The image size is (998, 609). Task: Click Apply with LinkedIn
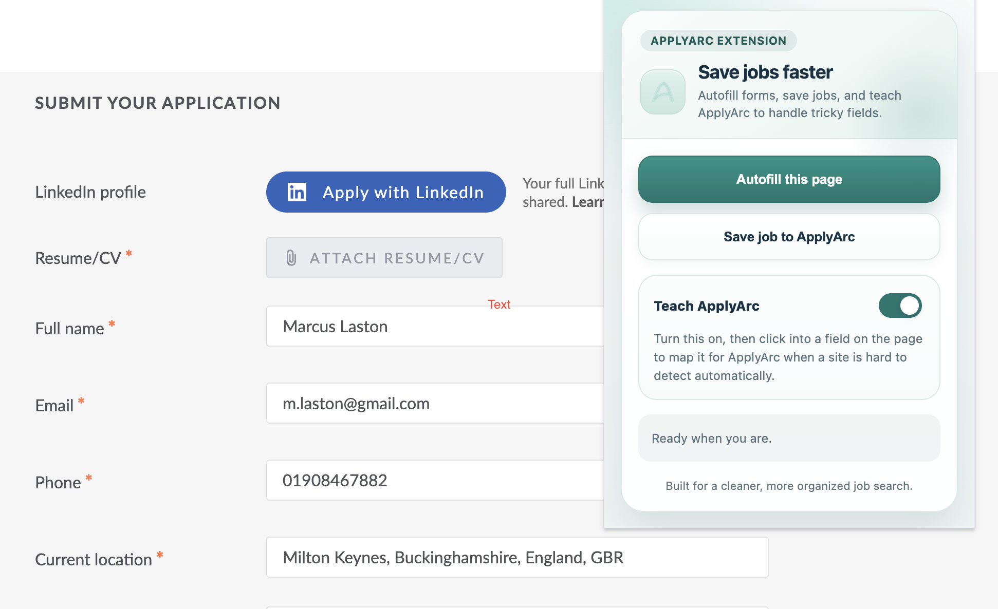pyautogui.click(x=385, y=192)
